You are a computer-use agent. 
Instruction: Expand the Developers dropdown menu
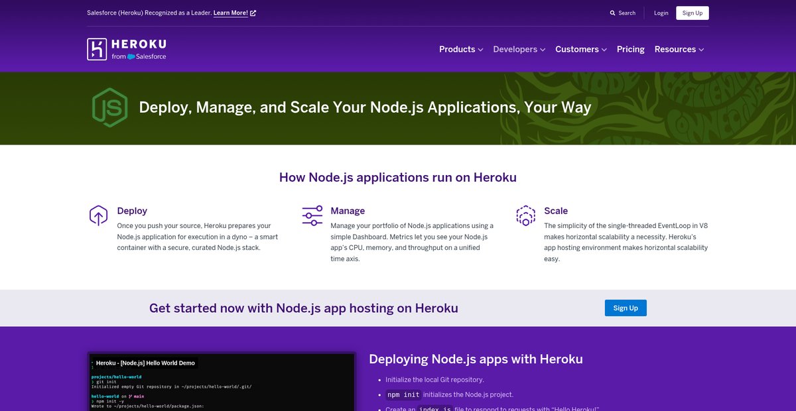(519, 49)
